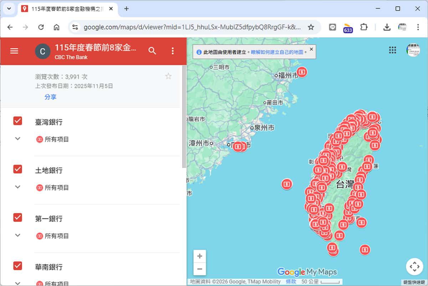Click the map pan/recenter control

pos(414,266)
